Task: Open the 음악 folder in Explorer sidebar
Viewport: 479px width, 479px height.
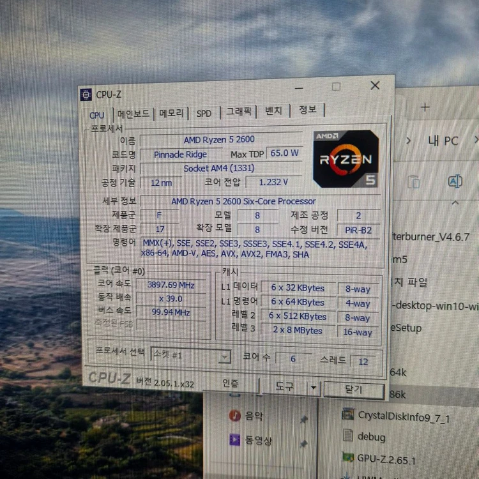Action: click(254, 416)
